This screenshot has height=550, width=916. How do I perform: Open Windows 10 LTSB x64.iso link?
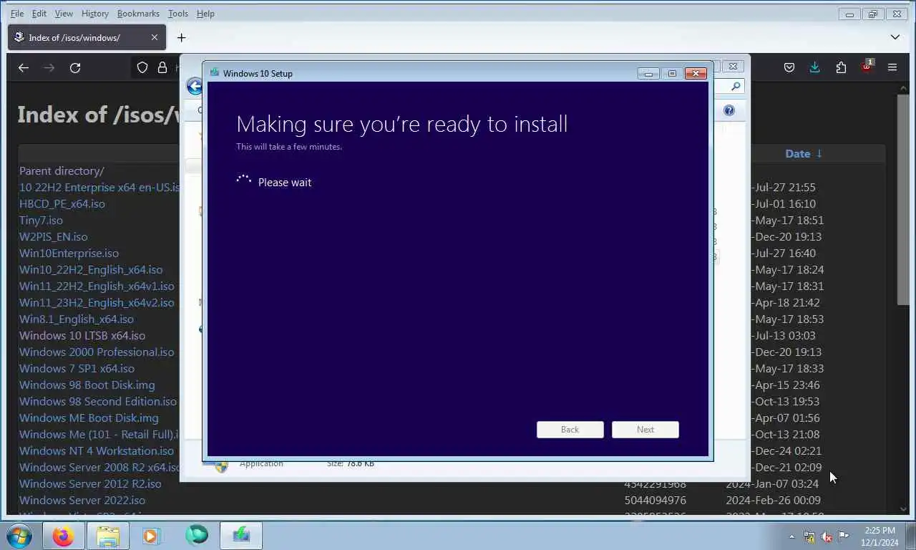coord(82,335)
